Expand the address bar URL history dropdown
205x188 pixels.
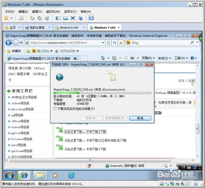(103, 43)
